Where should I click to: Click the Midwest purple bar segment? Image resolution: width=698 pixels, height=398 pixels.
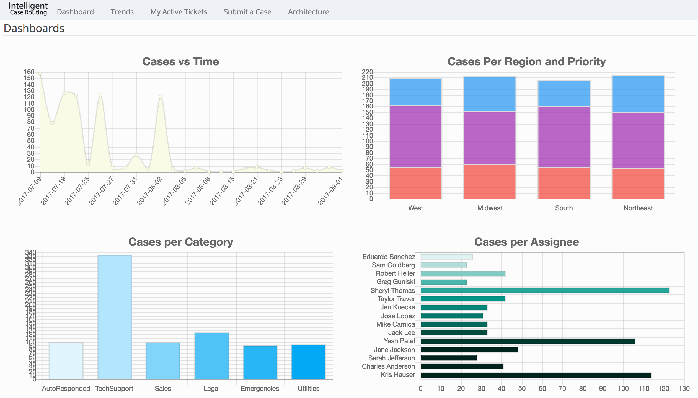pyautogui.click(x=490, y=138)
